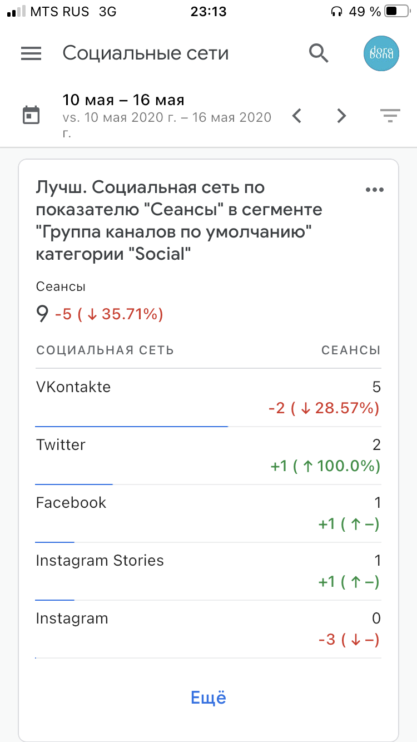Open card three-dot options menu
This screenshot has height=742, width=417.
[374, 190]
